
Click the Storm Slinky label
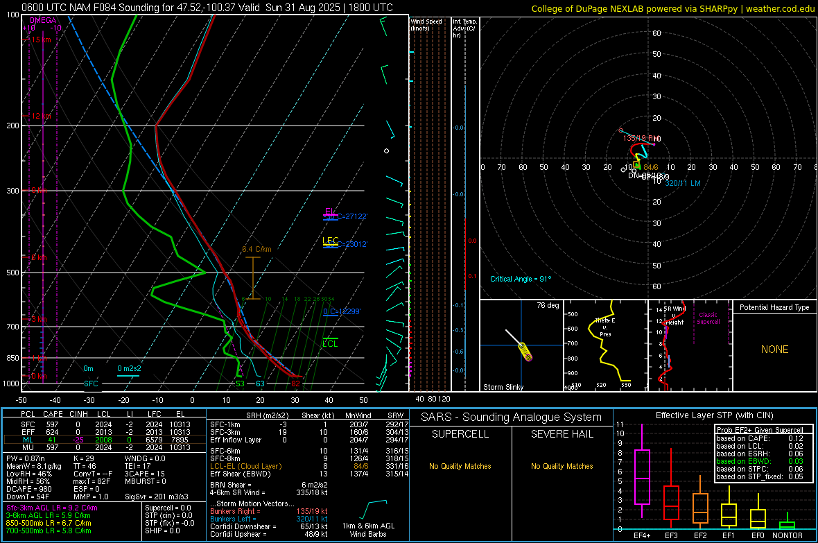click(503, 387)
